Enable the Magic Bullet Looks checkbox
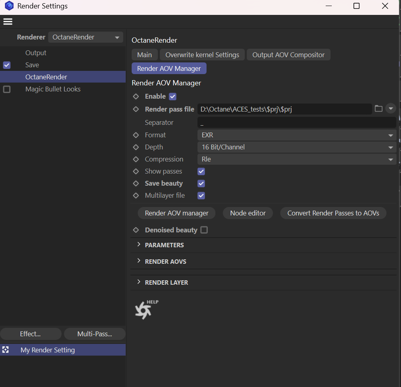The width and height of the screenshot is (401, 387). 7,89
